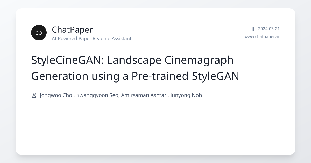This screenshot has width=311, height=163.
Task: Click the date 2024-03-21
Action: coord(269,29)
